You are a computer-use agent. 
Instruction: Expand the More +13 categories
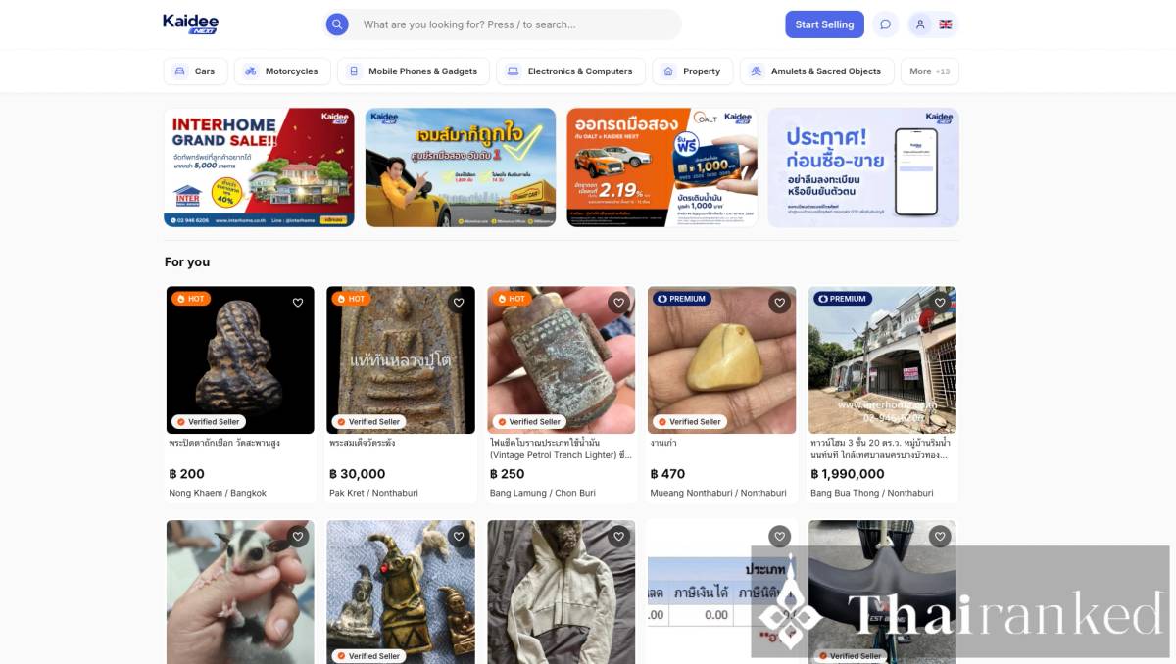(929, 71)
